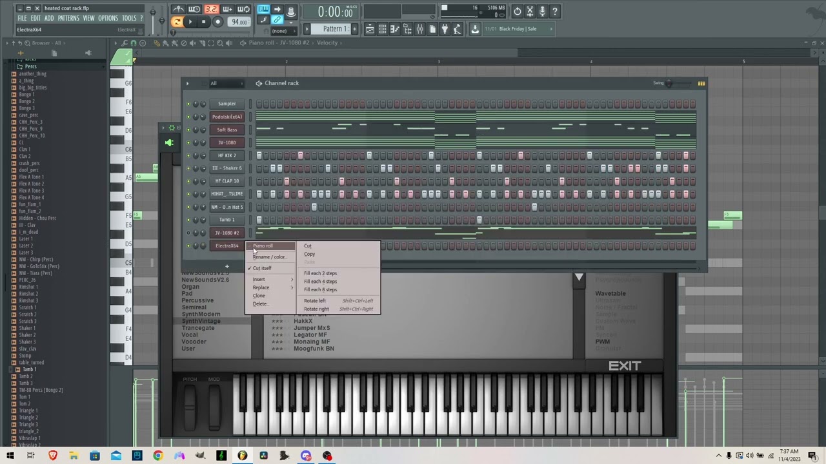The width and height of the screenshot is (826, 464).
Task: Select the HIHAT channel button
Action: [227, 194]
